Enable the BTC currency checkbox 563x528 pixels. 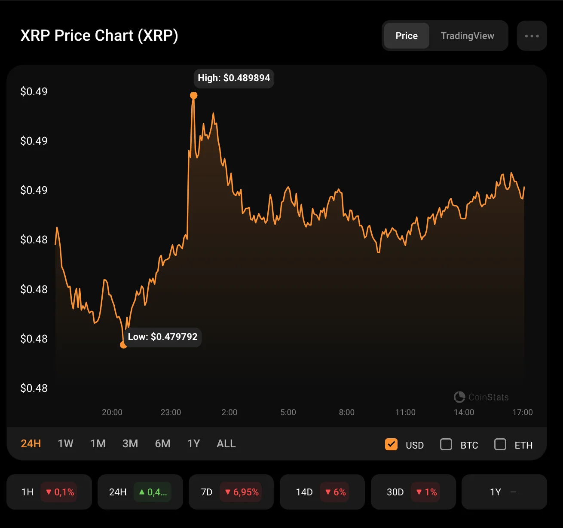446,444
